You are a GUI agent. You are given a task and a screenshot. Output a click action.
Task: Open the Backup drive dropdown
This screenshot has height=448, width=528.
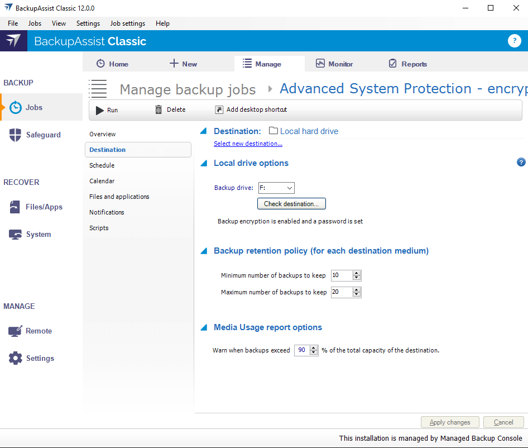coord(276,188)
